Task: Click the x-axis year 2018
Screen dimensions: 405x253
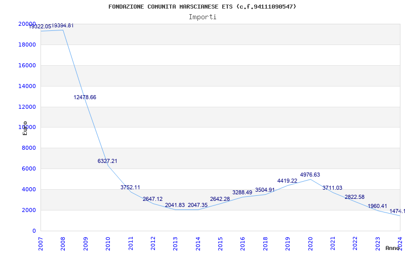Action: (x=265, y=243)
